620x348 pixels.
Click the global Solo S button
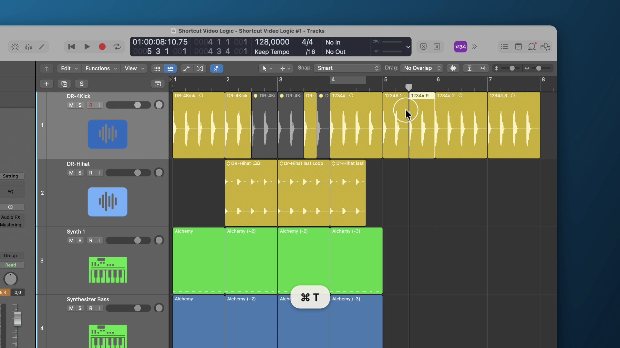point(82,84)
